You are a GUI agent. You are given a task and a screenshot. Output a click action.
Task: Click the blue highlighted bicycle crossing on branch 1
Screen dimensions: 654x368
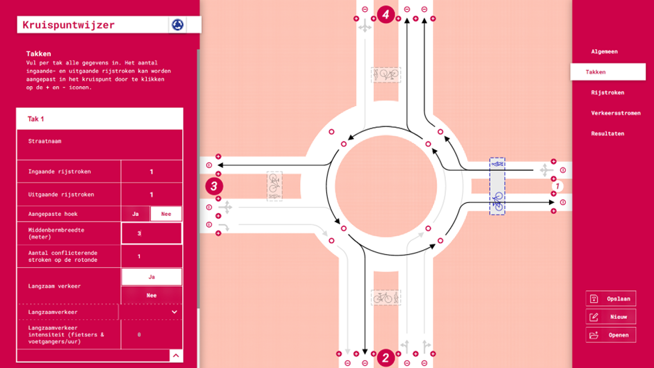click(497, 186)
